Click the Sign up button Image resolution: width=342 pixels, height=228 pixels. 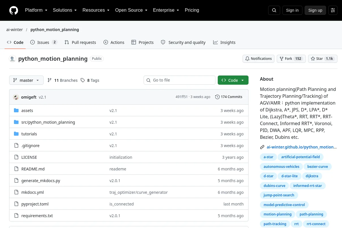tap(315, 10)
